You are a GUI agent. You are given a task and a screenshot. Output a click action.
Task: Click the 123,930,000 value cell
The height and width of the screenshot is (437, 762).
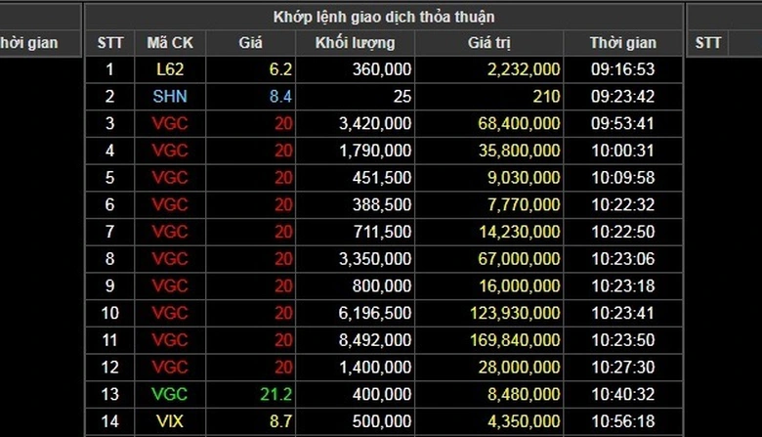click(x=519, y=312)
